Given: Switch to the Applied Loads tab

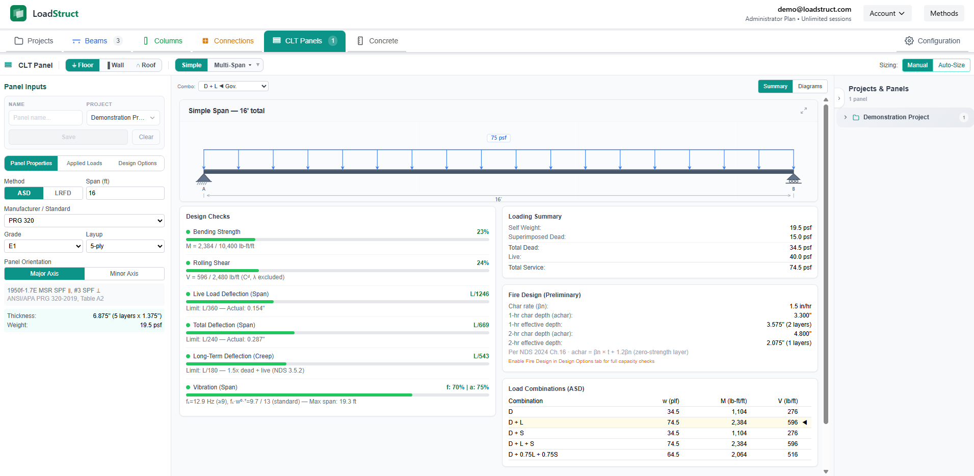Looking at the screenshot, I should [x=84, y=163].
